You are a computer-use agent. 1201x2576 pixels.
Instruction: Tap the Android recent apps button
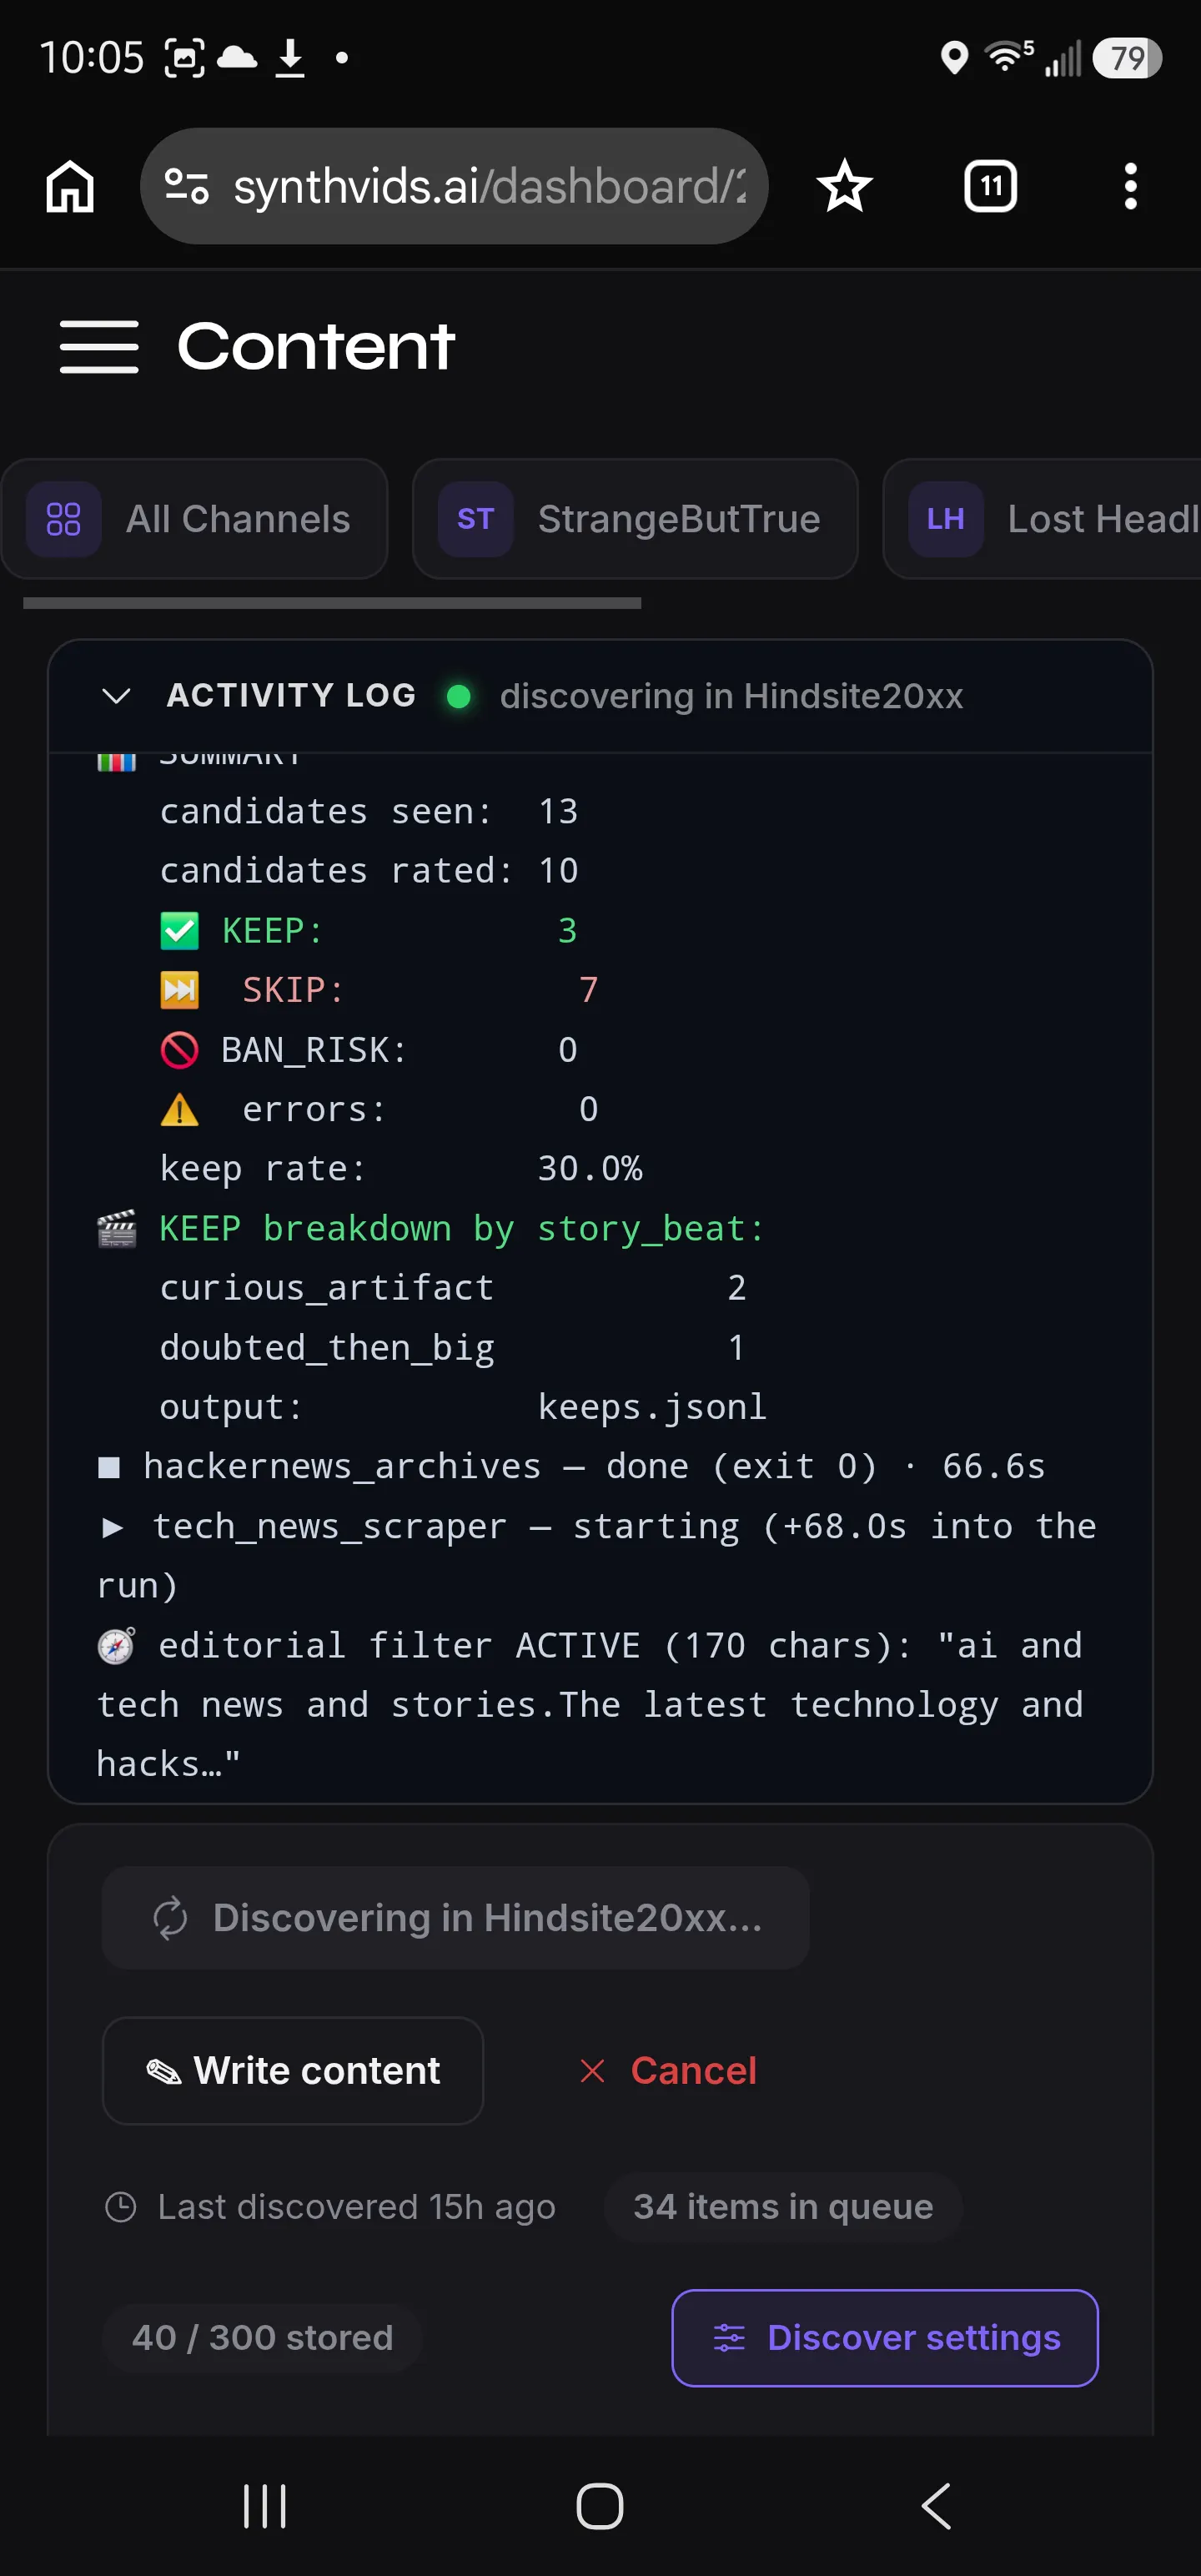tap(265, 2506)
